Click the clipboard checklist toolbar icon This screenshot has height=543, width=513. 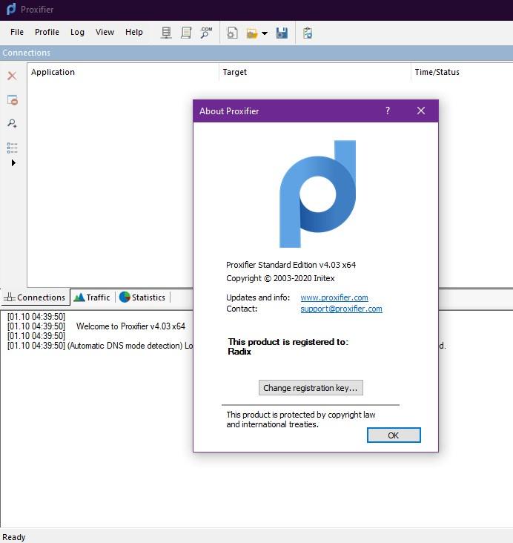tap(308, 33)
